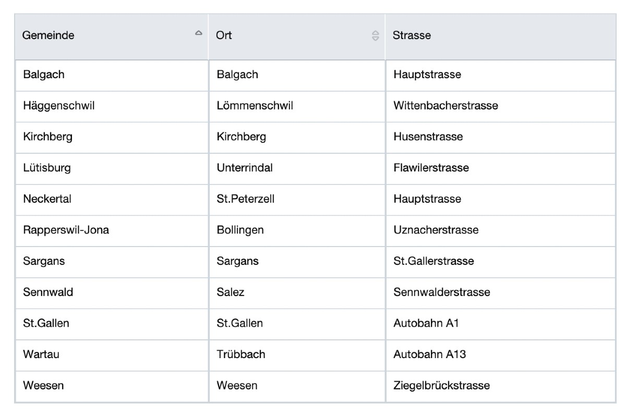Select the St.Peterzell cell
Image resolution: width=626 pixels, height=417 pixels.
tap(245, 199)
